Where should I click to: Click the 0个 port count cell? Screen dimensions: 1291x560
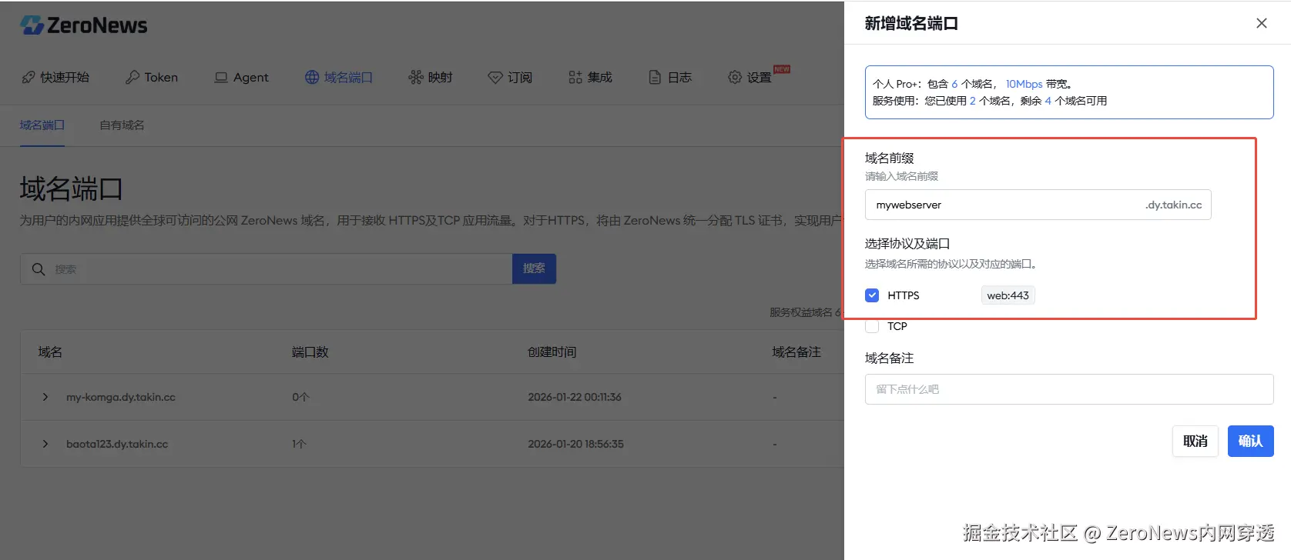tap(300, 397)
